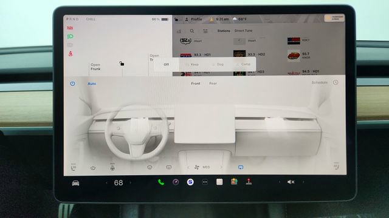Increase fan speed with right arrow
Viewport: 389px width, 218px height.
[x=221, y=167]
